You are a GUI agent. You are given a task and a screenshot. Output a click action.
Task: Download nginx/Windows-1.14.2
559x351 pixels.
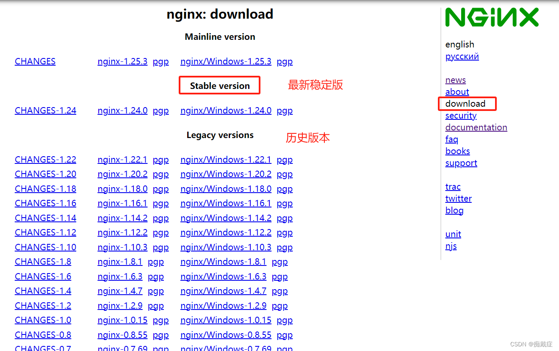[x=226, y=218]
